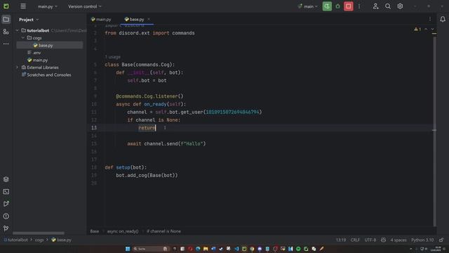Open Python 3.10 interpreter selector

pos(422,240)
